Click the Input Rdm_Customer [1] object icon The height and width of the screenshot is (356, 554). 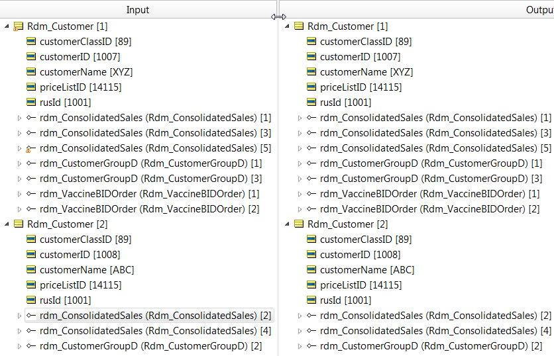(x=18, y=26)
